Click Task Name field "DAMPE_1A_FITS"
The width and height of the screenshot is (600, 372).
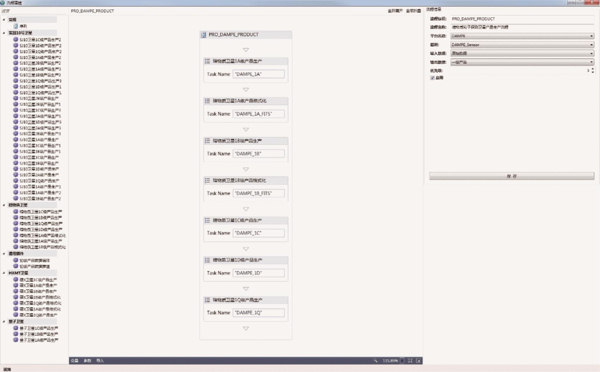tap(259, 114)
